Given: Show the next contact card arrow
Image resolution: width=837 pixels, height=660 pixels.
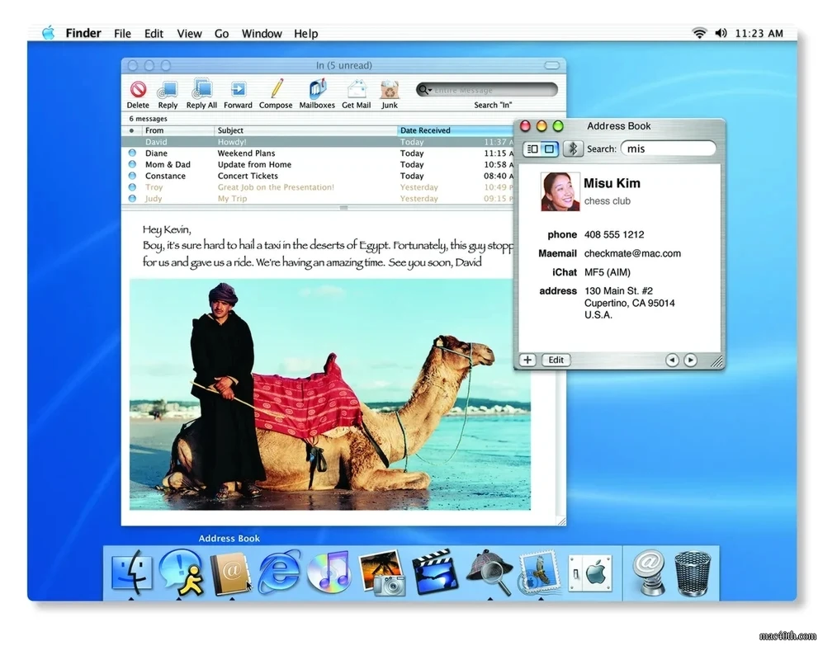Looking at the screenshot, I should click(x=691, y=360).
